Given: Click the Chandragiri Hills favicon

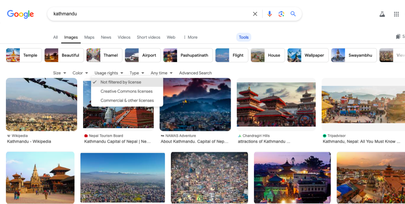Looking at the screenshot, I should tap(239, 136).
